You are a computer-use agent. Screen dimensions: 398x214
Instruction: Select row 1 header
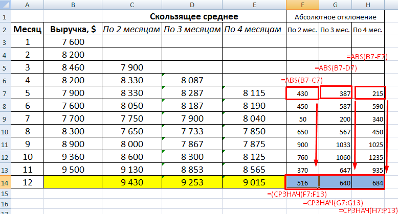[5, 16]
